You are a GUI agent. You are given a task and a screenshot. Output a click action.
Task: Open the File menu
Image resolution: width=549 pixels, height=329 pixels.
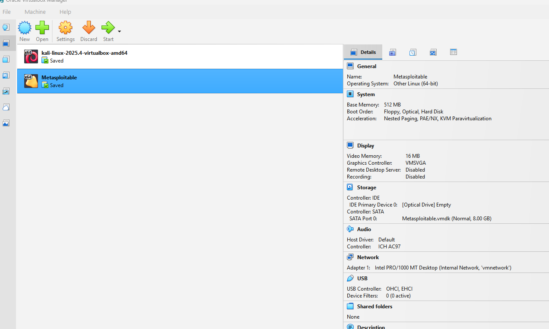6,12
